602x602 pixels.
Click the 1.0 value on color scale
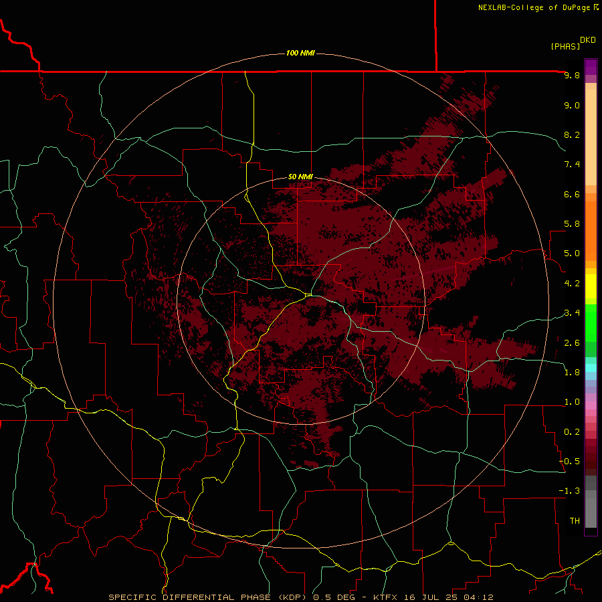click(x=572, y=402)
